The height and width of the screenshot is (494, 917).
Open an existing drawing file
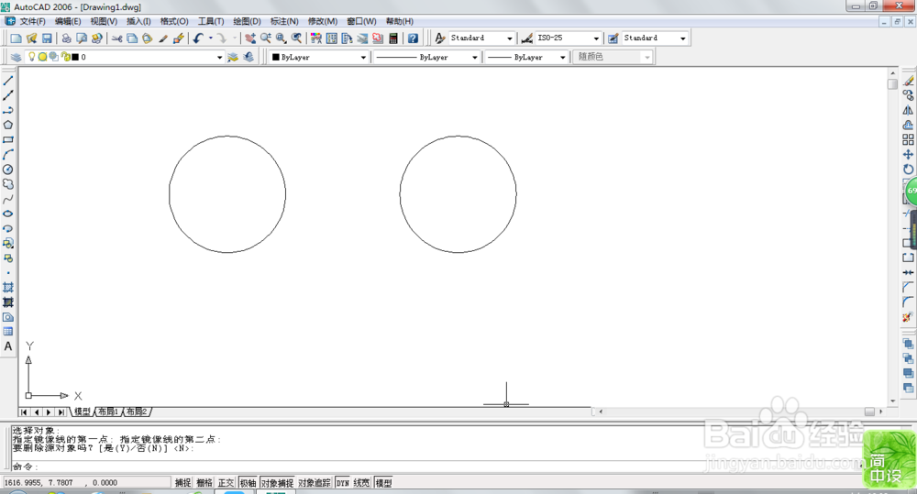(31, 38)
